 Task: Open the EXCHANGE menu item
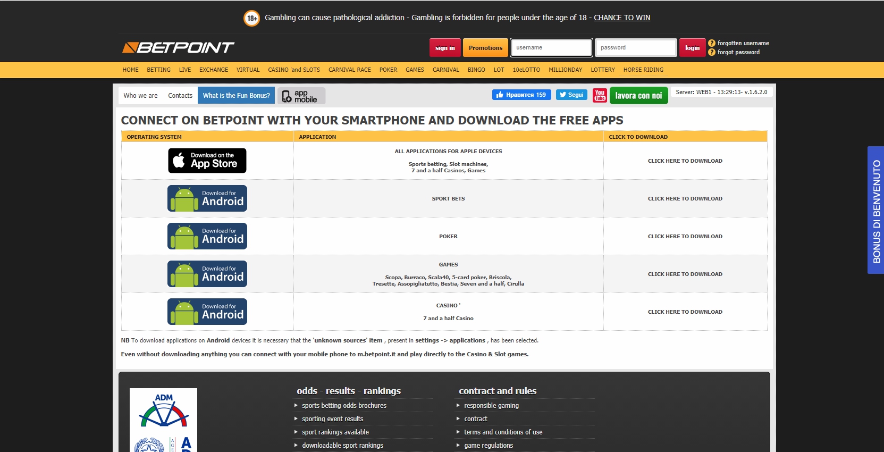pos(214,70)
